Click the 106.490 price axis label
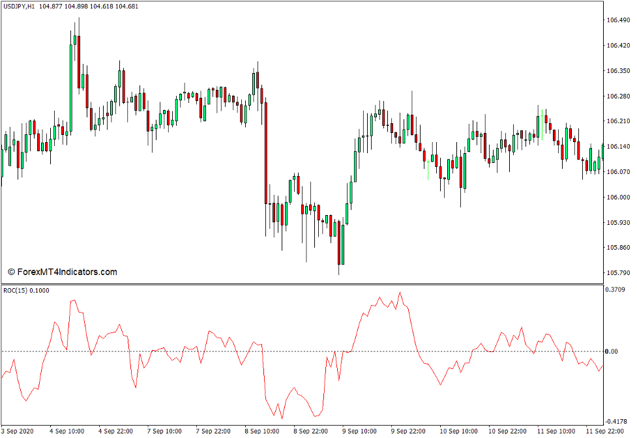The height and width of the screenshot is (438, 637). click(618, 20)
